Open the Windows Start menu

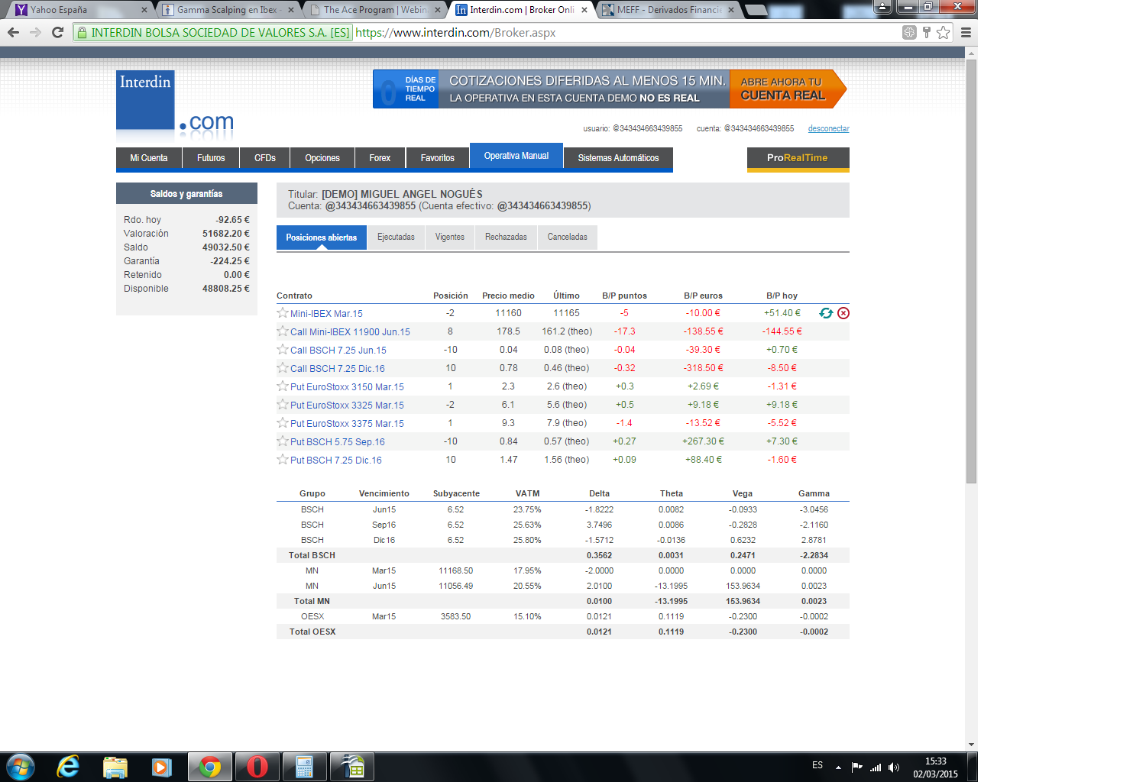(21, 767)
